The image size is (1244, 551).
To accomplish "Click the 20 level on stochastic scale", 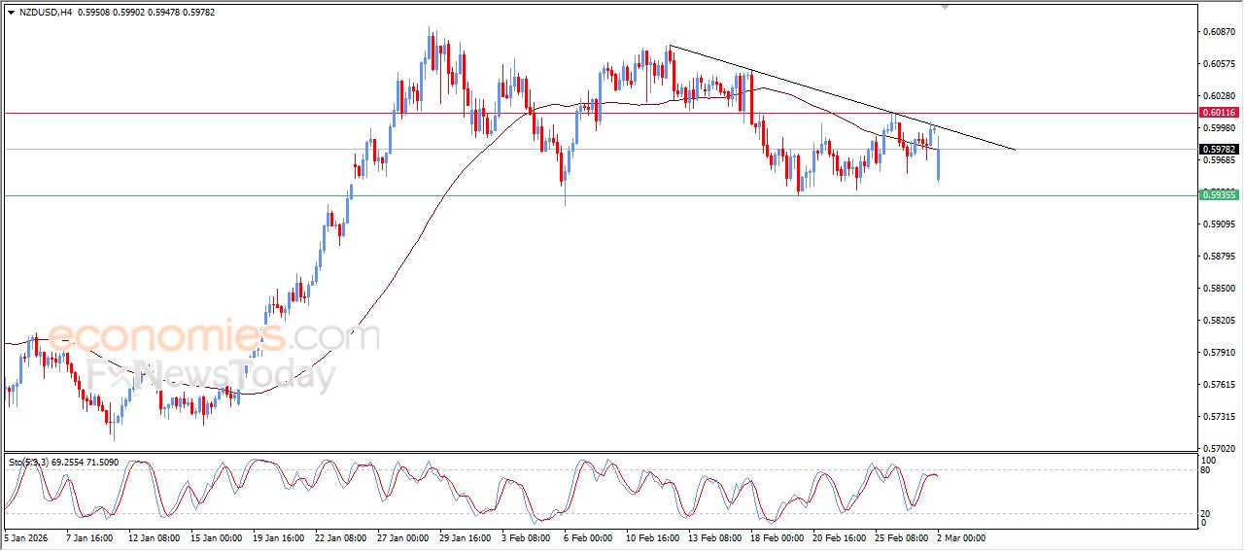I will 1207,512.
